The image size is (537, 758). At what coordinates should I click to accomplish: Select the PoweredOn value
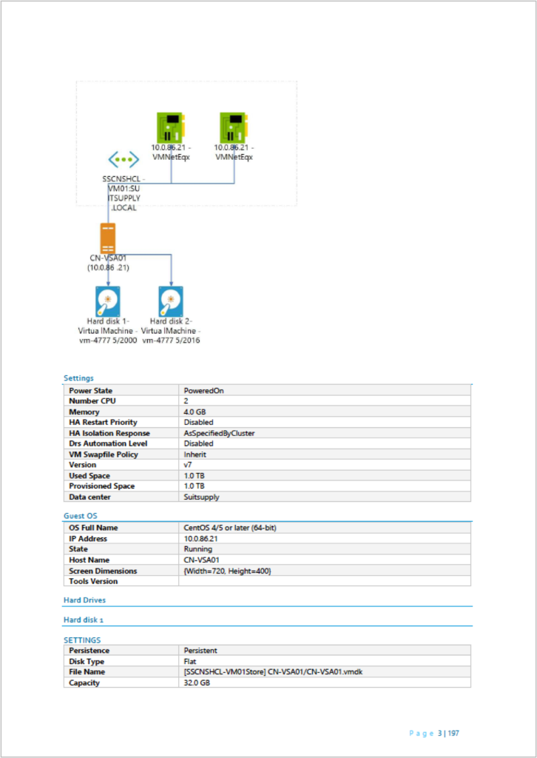(x=204, y=390)
